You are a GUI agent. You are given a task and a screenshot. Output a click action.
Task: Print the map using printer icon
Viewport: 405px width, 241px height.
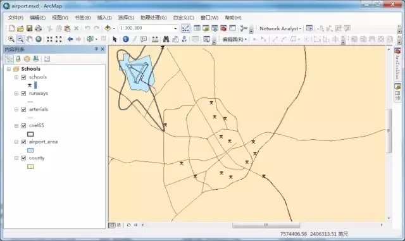(38, 28)
